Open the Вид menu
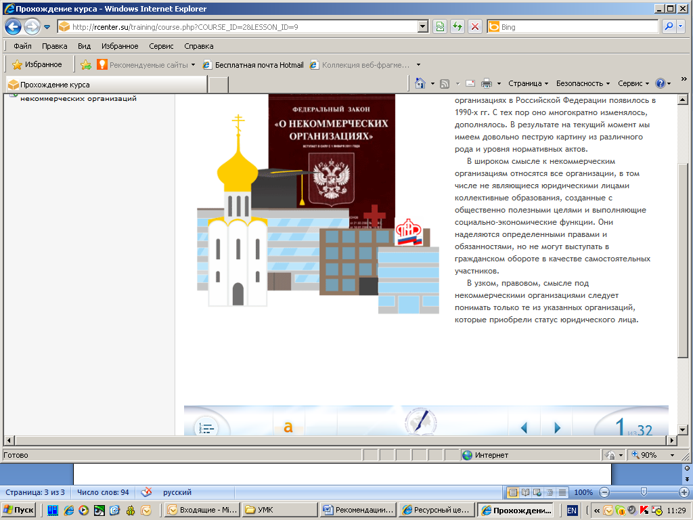Viewport: 693px width, 520px height. pos(84,46)
